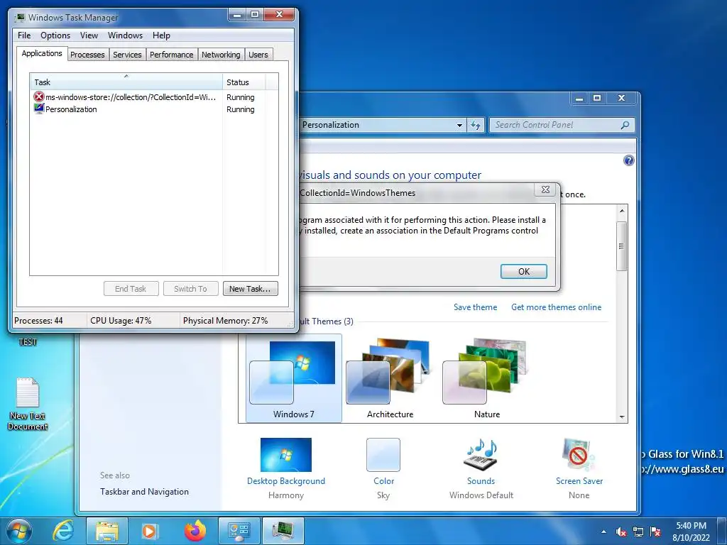
Task: Select the ms-windows-store collection task row
Action: click(148, 97)
